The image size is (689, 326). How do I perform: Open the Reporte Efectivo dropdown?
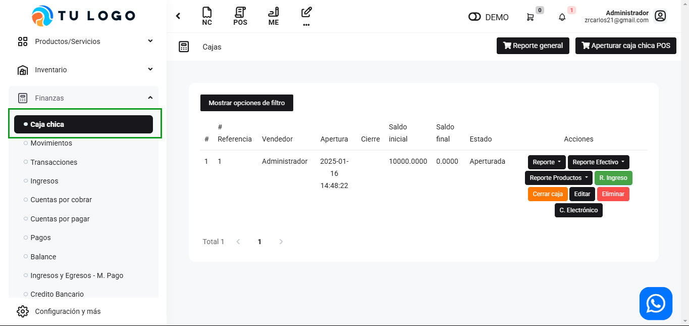pyautogui.click(x=598, y=162)
